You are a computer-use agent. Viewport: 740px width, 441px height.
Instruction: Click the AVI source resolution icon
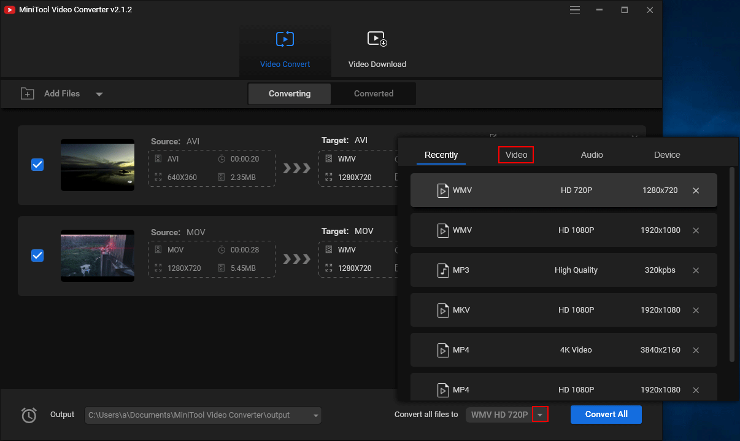click(x=158, y=178)
